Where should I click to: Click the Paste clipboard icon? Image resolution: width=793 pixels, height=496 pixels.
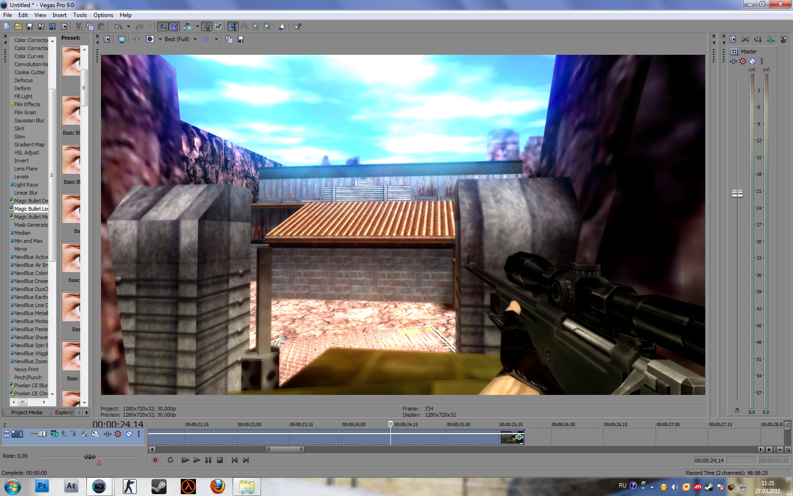[101, 26]
